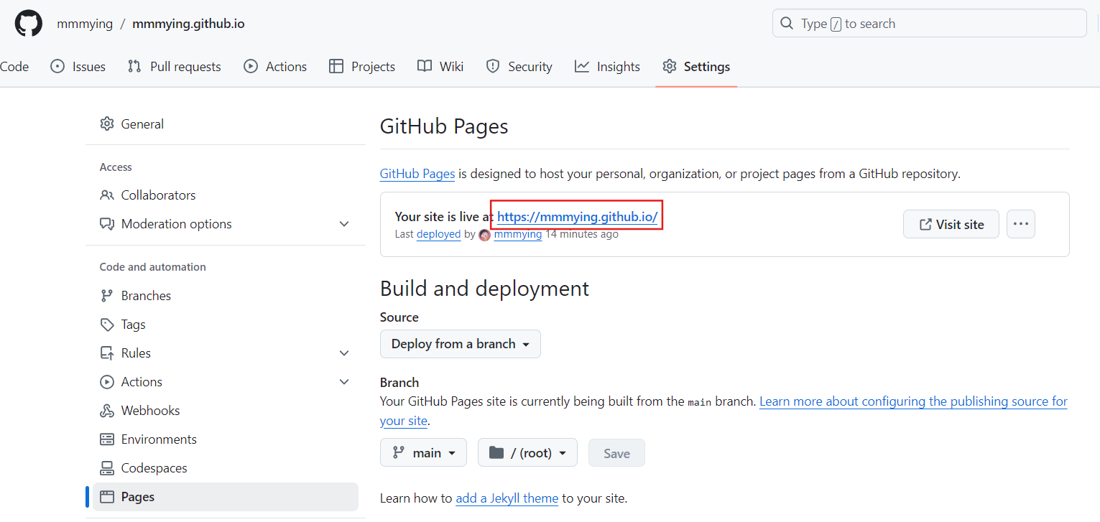Open Moderation options in sidebar

(x=226, y=224)
